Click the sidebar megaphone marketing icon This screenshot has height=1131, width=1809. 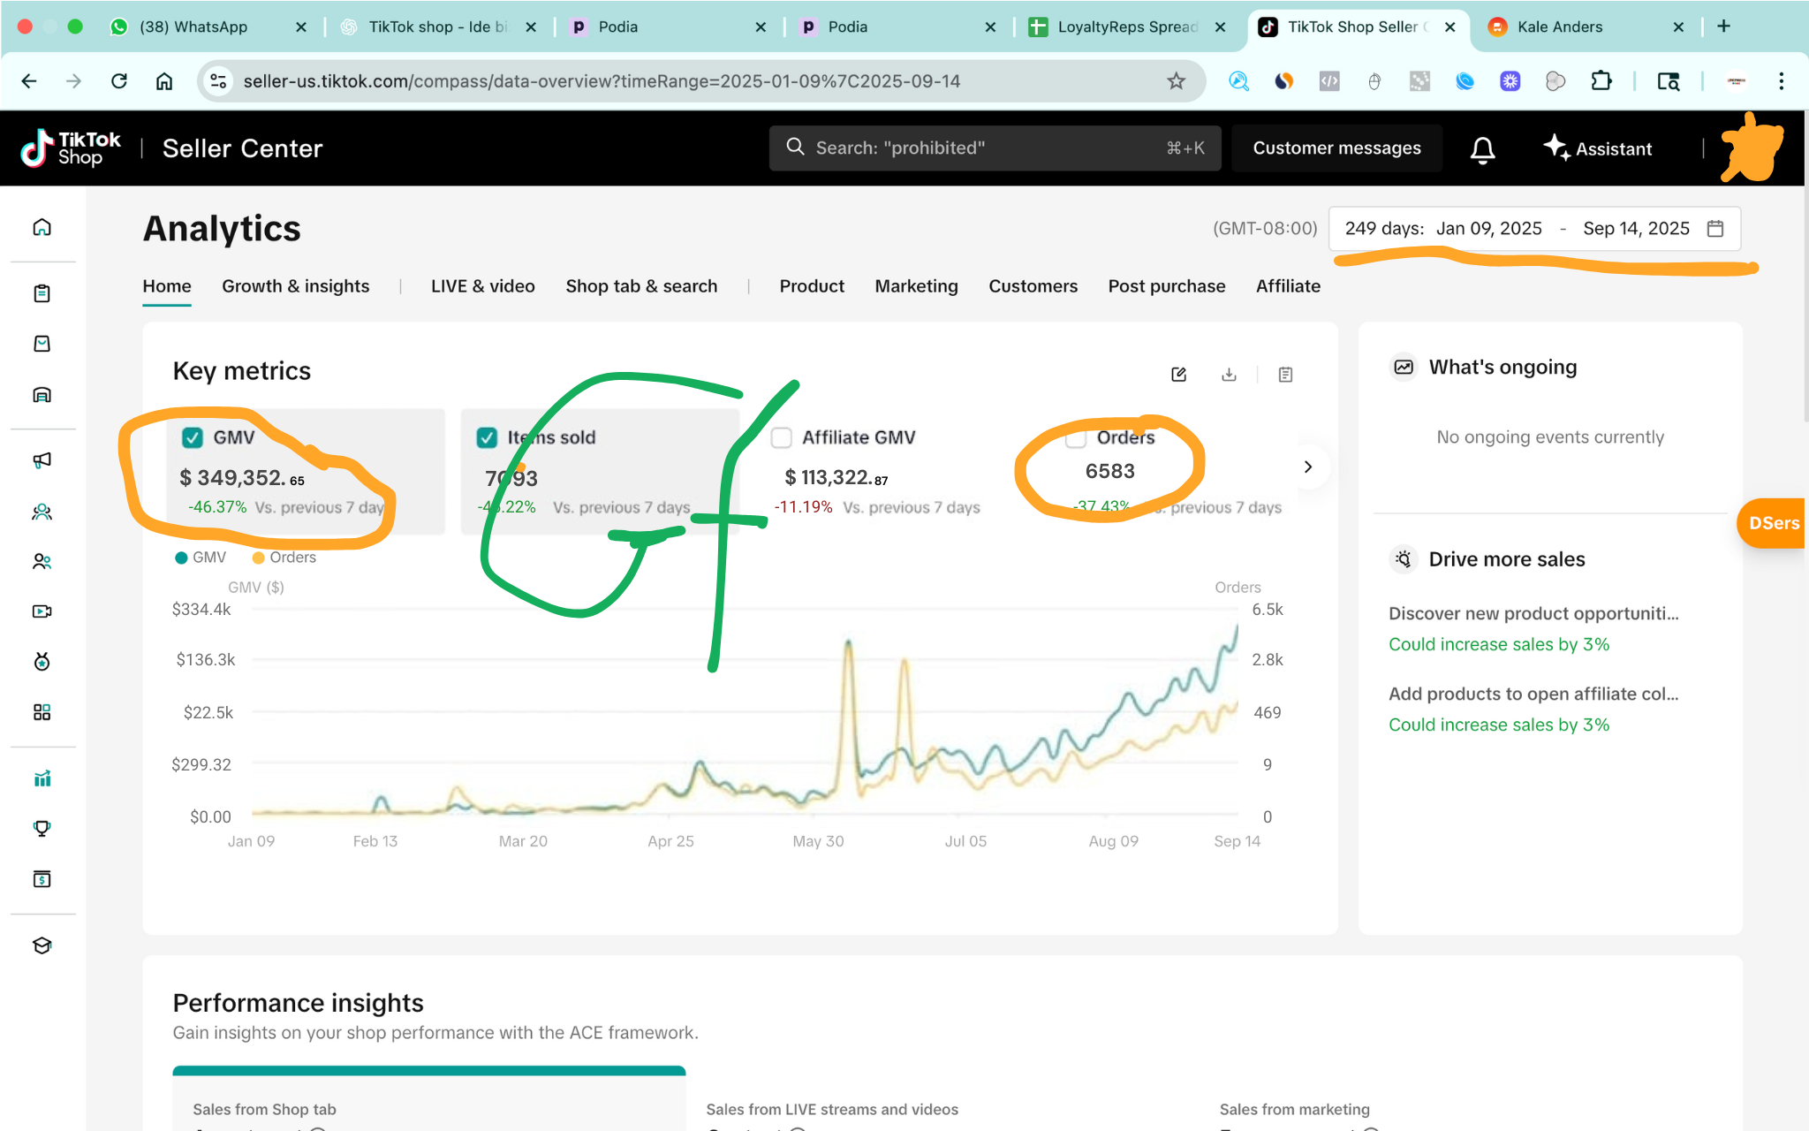[x=42, y=460]
